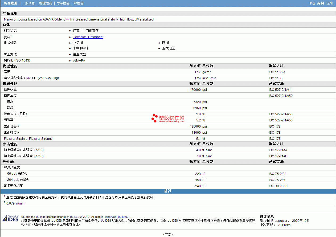Click the resin ID value ASA+PA
The height and width of the screenshot is (237, 336).
[x=79, y=61]
